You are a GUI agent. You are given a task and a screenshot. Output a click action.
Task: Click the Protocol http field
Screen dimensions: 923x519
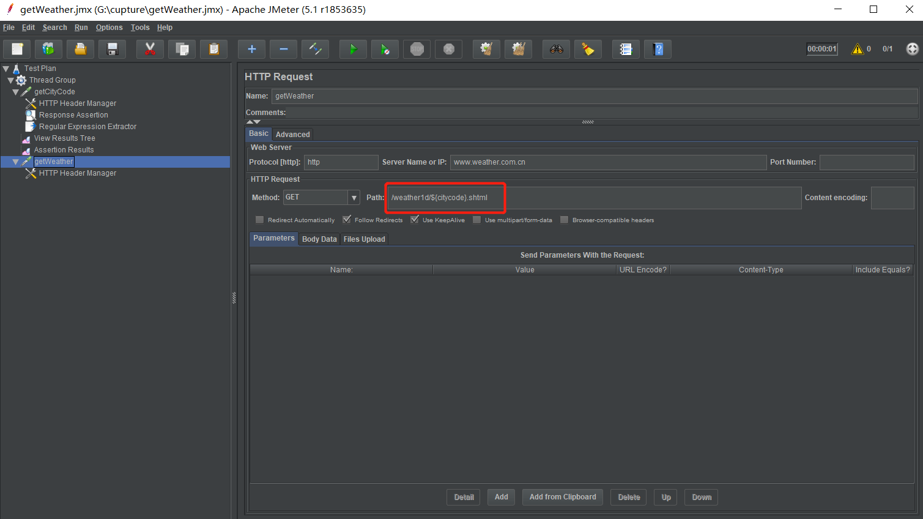click(x=341, y=162)
